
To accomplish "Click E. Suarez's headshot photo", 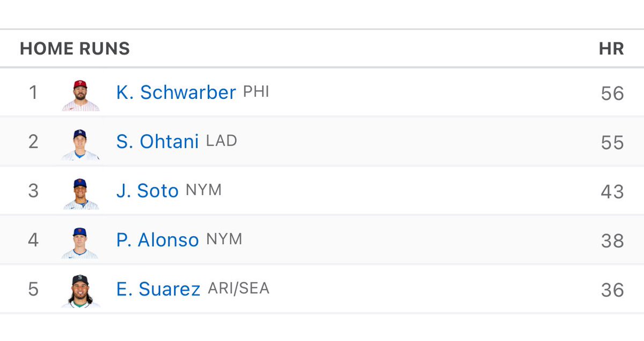I will point(80,292).
